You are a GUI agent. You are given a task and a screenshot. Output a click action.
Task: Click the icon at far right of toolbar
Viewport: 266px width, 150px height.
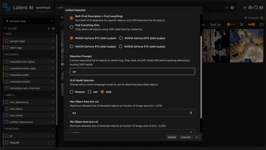(x=262, y=25)
